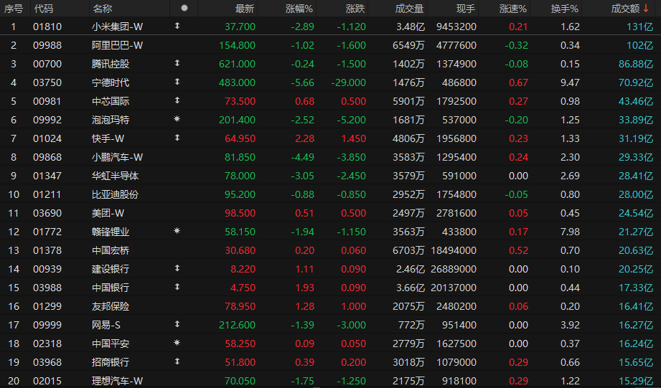The height and width of the screenshot is (388, 661).
Task: Click the star marker icon for 泡泡玛特
Action: point(177,119)
